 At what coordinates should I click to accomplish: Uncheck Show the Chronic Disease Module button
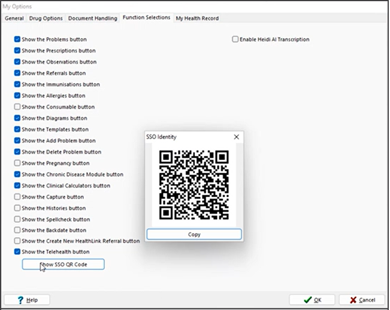point(17,174)
